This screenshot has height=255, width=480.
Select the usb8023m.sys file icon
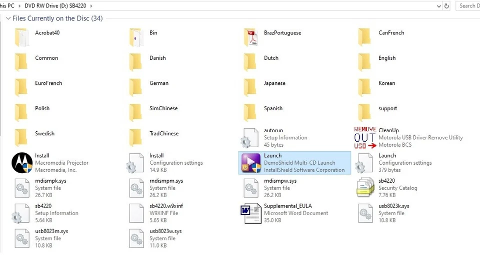[22, 239]
